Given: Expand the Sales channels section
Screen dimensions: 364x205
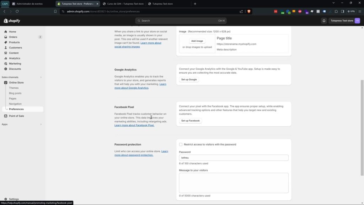Looking at the screenshot, I should coord(41,77).
